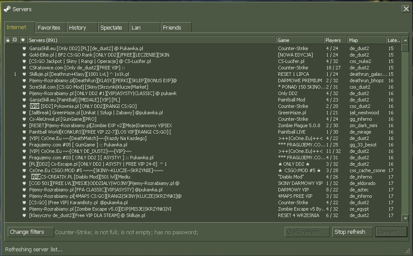
Task: Click the bots column header icon
Action: (x=15, y=40)
